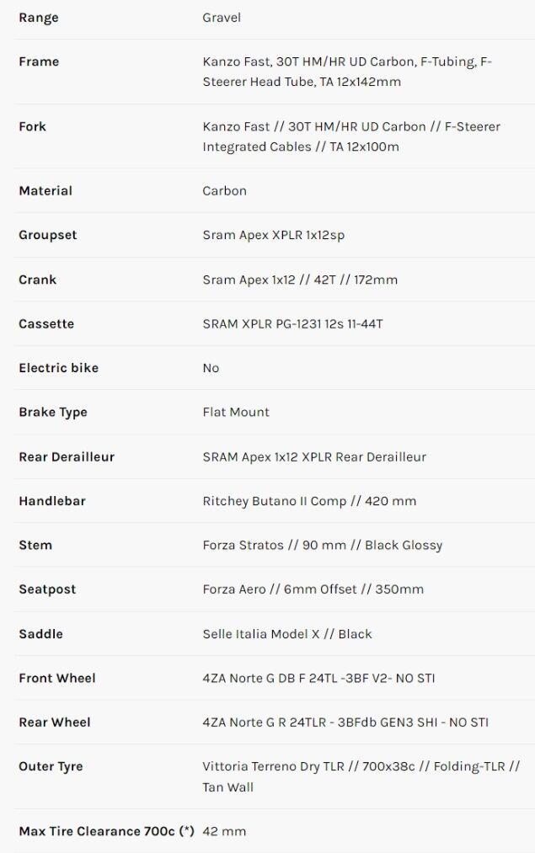This screenshot has width=535, height=853.
Task: Click the Front Wheel 4ZA Norte value
Action: pyautogui.click(x=318, y=678)
